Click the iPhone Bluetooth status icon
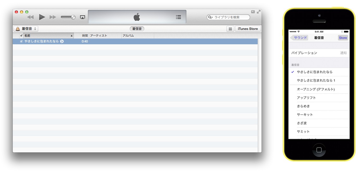Image resolution: width=364 pixels, height=173 pixels. [342, 32]
